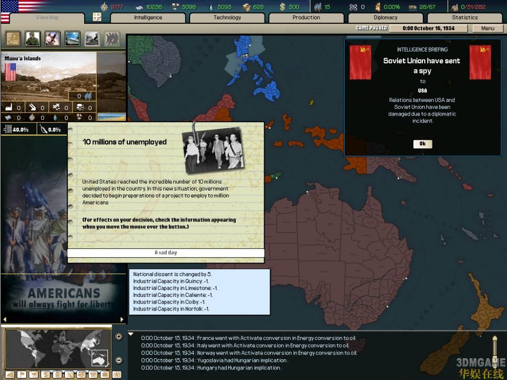The image size is (507, 380).
Task: Select the air forces planes icon
Action: (52, 39)
